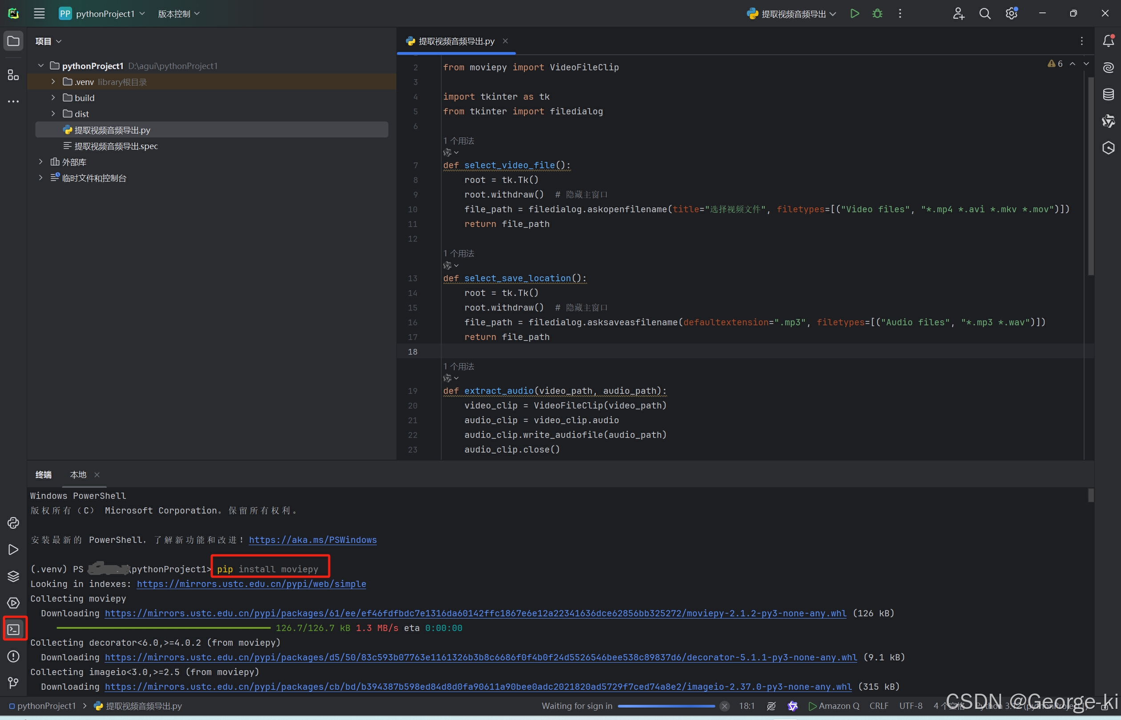Toggle the Structure tool window button
1121x720 pixels.
pyautogui.click(x=13, y=75)
